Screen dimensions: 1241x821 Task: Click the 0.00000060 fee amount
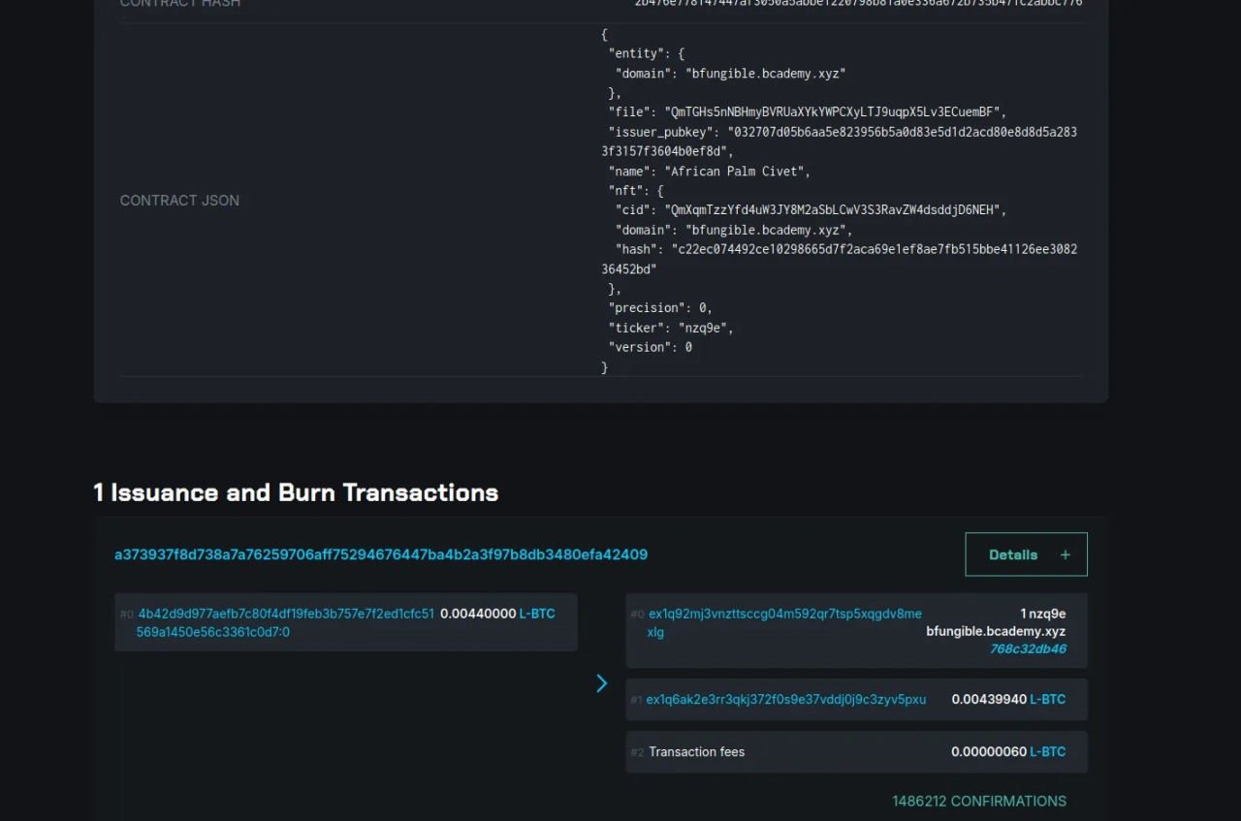tap(987, 751)
